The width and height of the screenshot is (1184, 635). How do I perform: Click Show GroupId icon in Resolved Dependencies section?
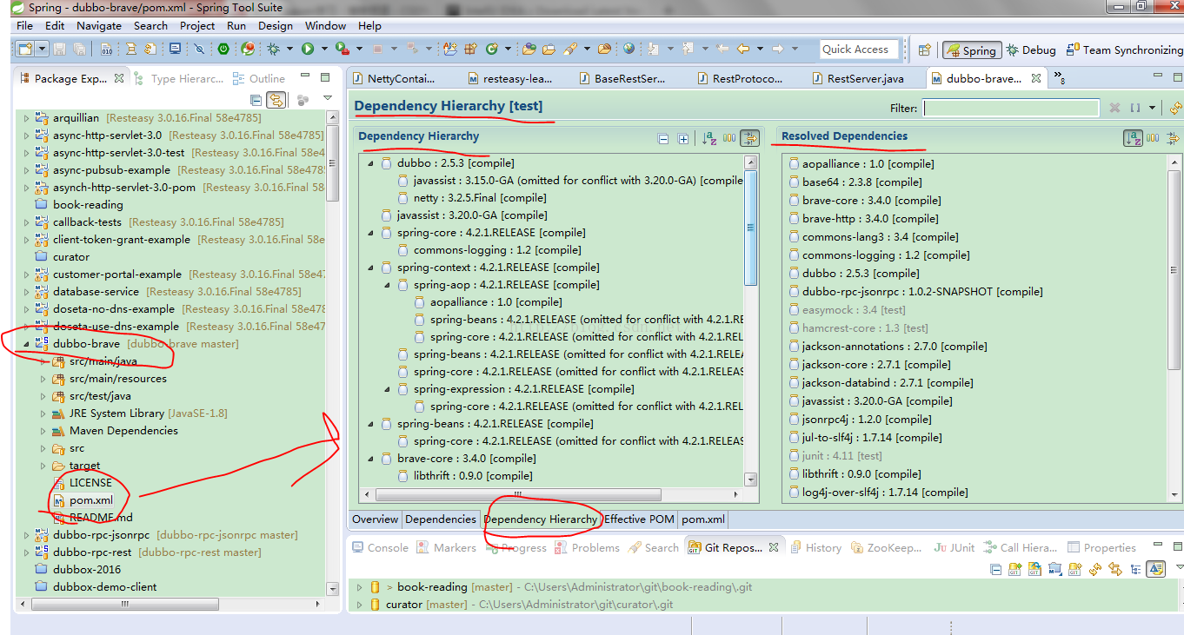tap(1153, 137)
